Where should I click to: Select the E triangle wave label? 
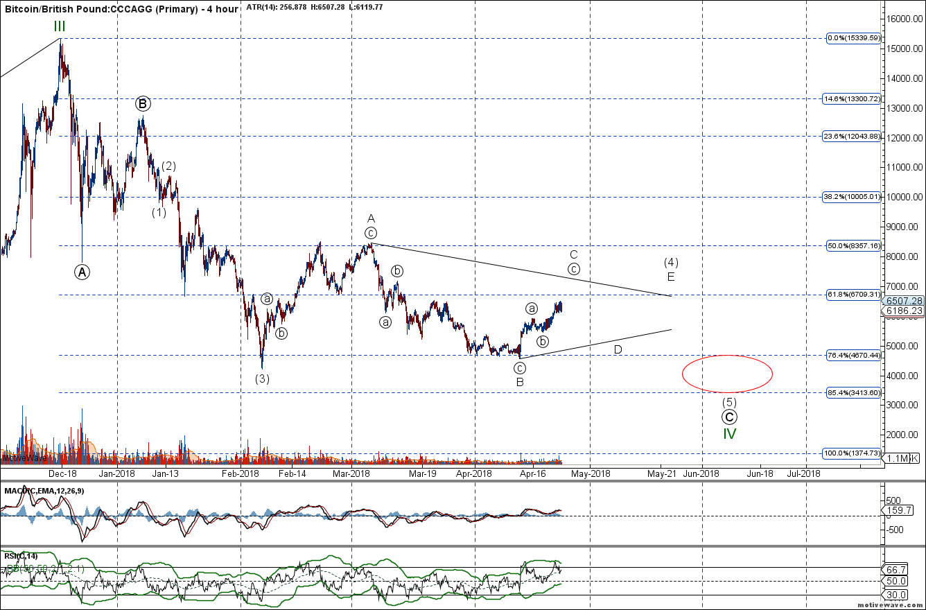(x=671, y=277)
